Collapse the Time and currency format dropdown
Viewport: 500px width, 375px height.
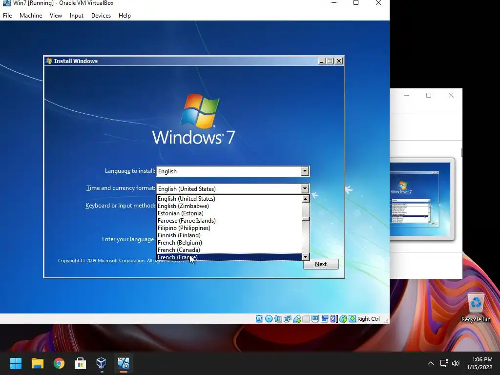click(305, 188)
